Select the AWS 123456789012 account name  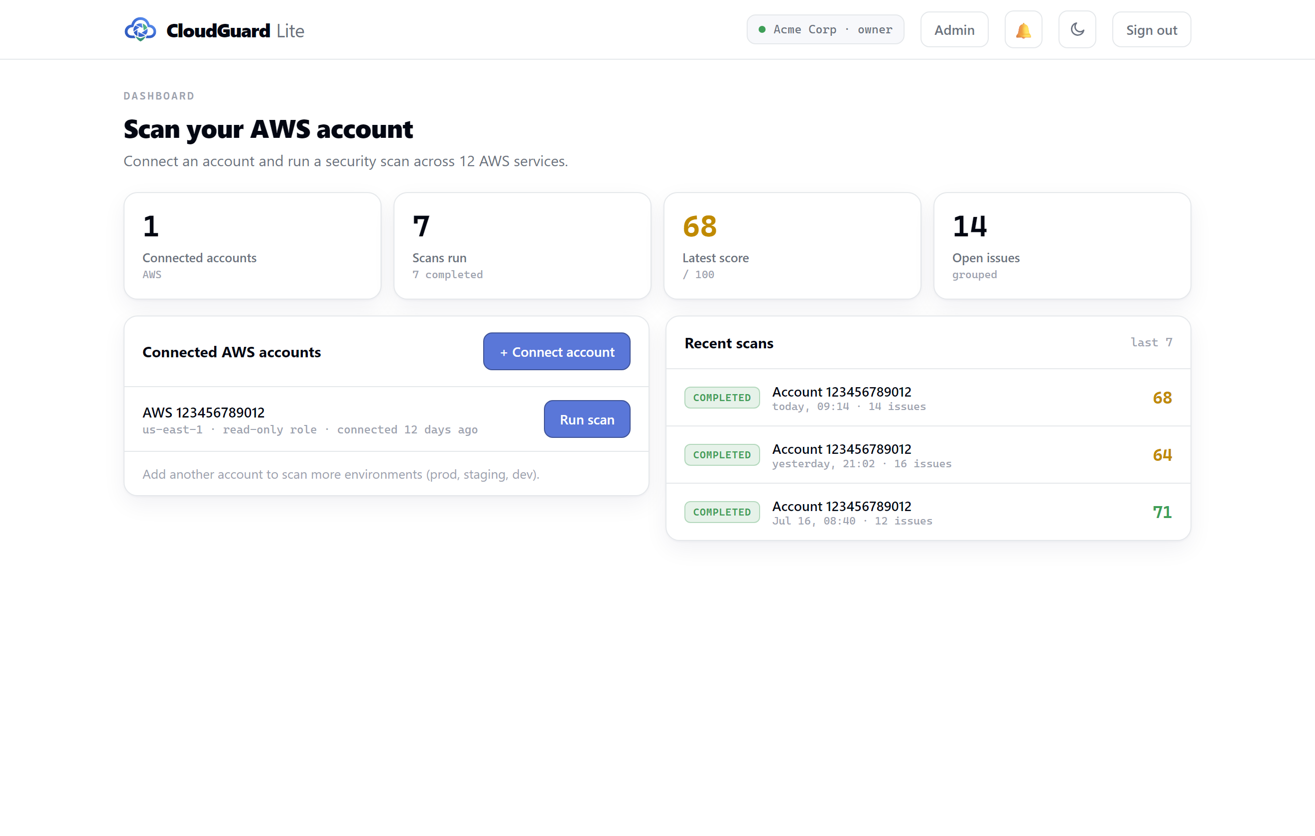pyautogui.click(x=203, y=413)
